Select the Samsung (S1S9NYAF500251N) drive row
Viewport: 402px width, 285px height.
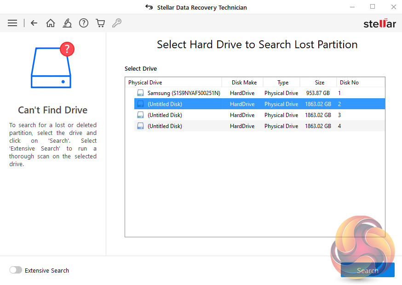184,93
